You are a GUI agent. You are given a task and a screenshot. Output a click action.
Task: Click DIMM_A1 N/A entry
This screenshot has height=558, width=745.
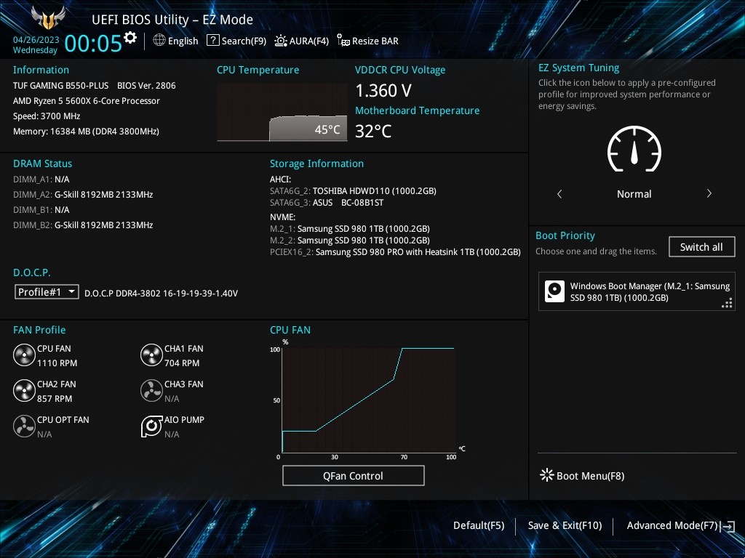point(41,179)
